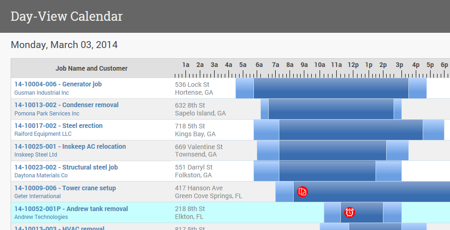The image size is (450, 230).
Task: Click the Job Name and Customer column header
Action: point(92,68)
